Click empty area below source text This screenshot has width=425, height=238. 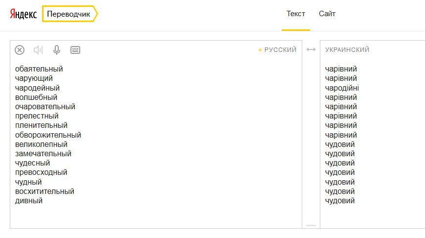point(147,215)
